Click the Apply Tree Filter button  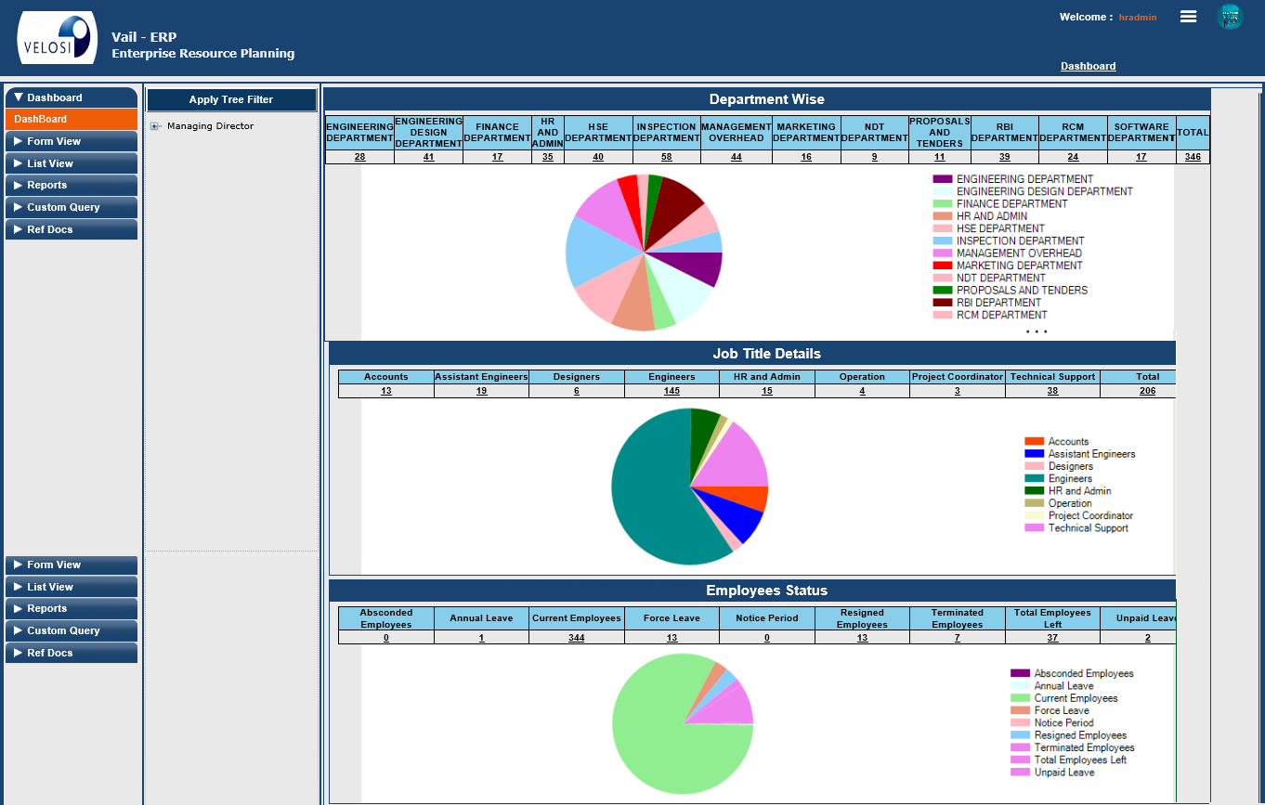[x=231, y=100]
